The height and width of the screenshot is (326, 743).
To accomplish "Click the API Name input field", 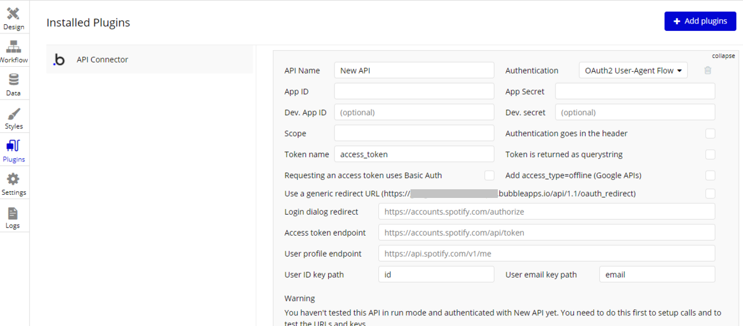I will pyautogui.click(x=414, y=71).
